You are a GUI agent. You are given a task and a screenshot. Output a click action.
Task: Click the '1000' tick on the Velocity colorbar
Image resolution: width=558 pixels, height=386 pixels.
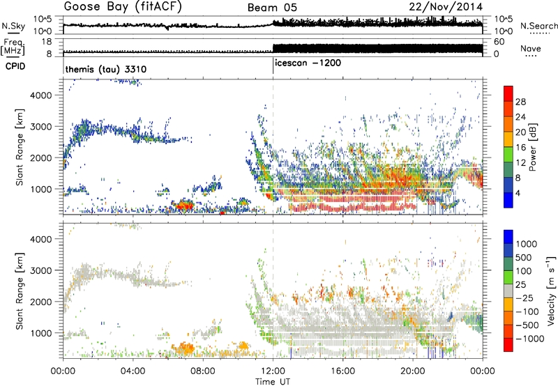[527, 244]
